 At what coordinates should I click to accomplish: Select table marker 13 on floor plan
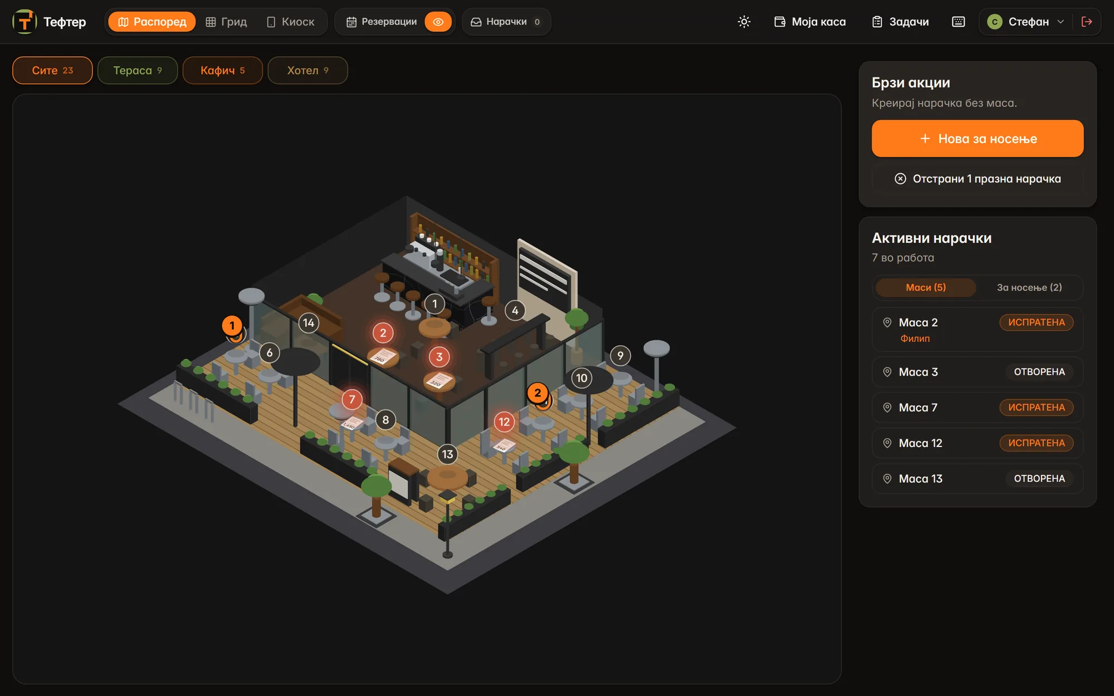click(x=447, y=454)
